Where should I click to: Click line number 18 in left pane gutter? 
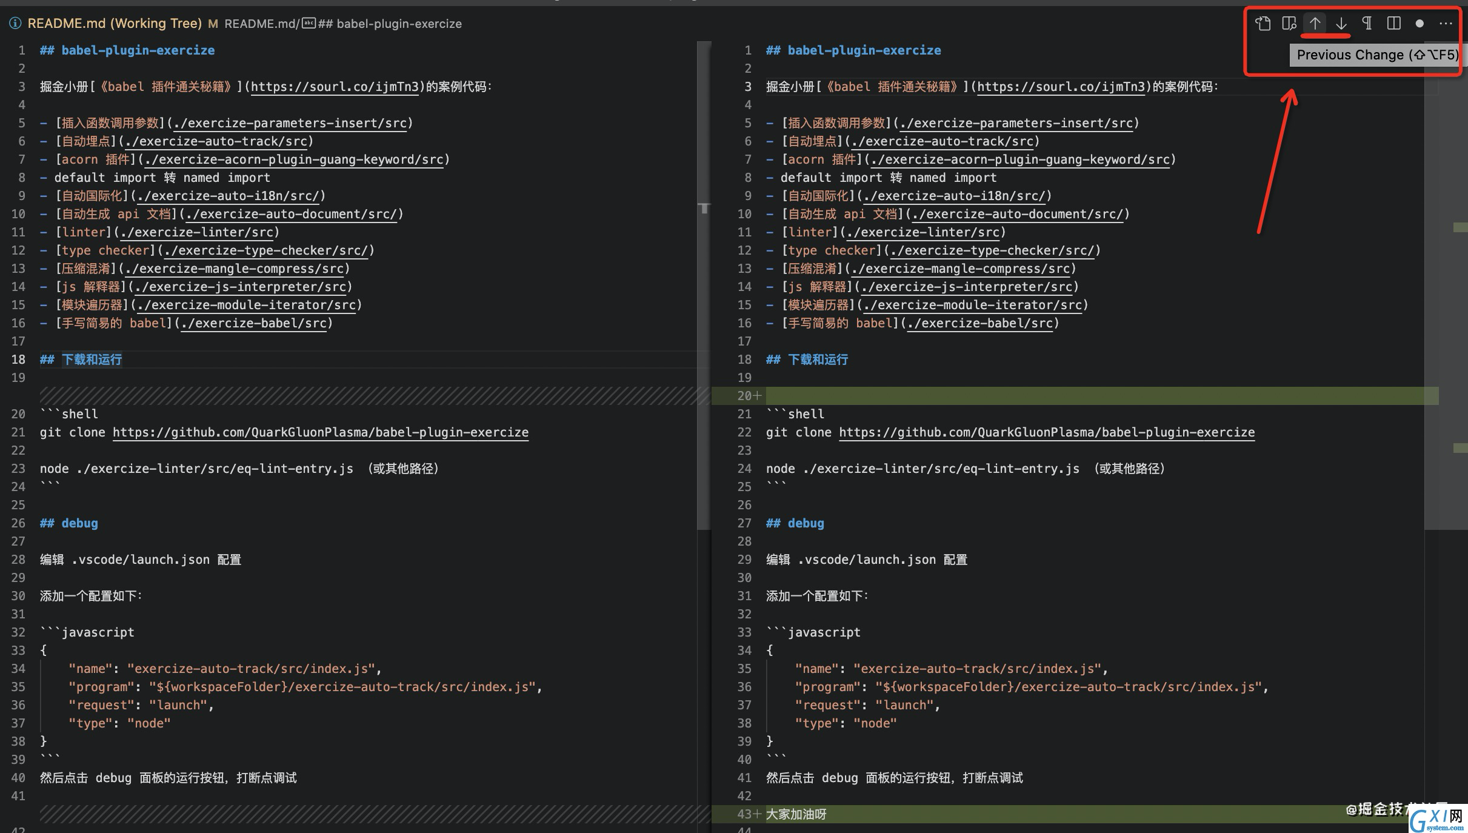click(x=19, y=360)
